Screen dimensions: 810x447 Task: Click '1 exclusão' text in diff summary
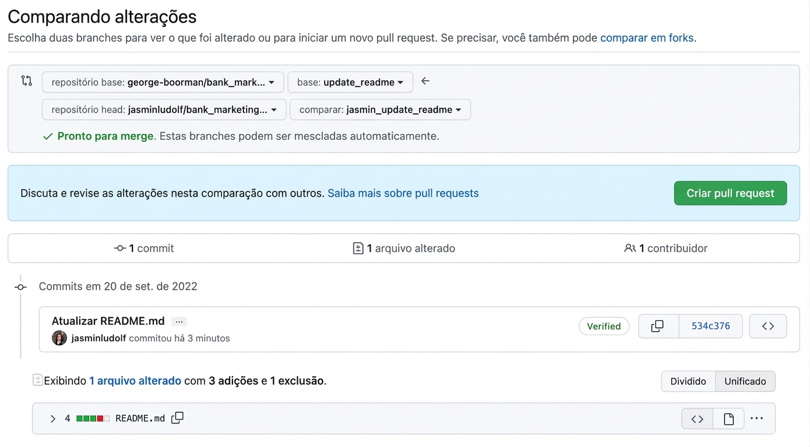click(x=297, y=381)
